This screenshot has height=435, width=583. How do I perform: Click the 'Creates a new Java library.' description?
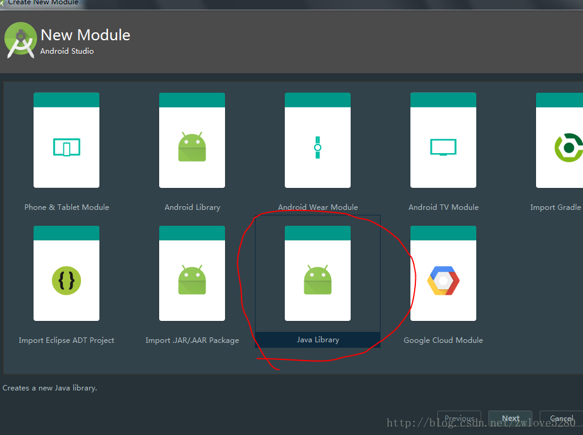pos(50,388)
